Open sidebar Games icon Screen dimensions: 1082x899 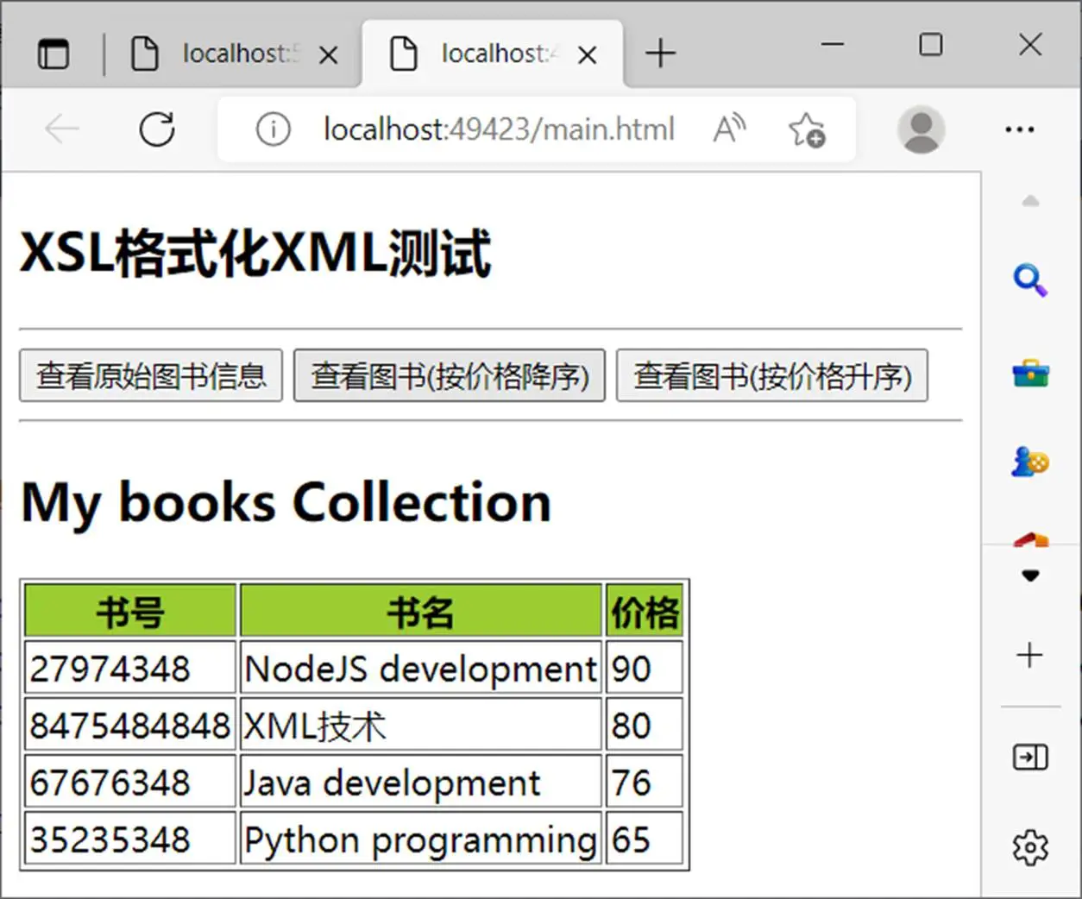click(1030, 462)
